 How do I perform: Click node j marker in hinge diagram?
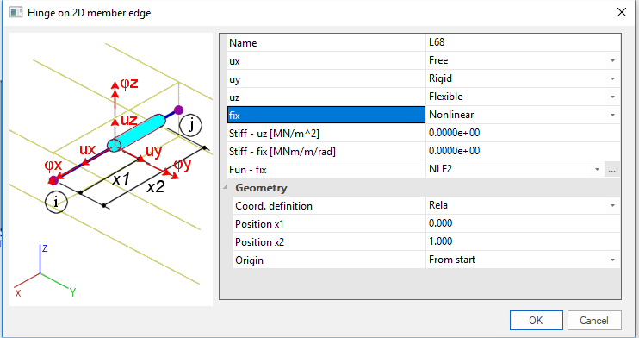[190, 125]
